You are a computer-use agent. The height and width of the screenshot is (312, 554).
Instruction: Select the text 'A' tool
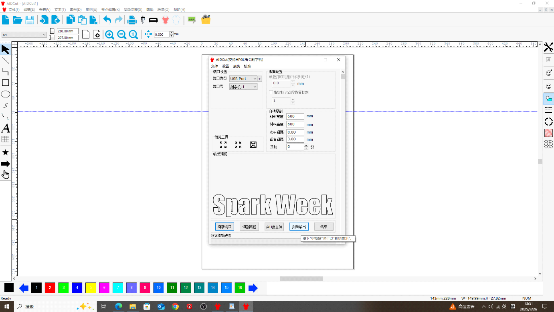(x=6, y=128)
